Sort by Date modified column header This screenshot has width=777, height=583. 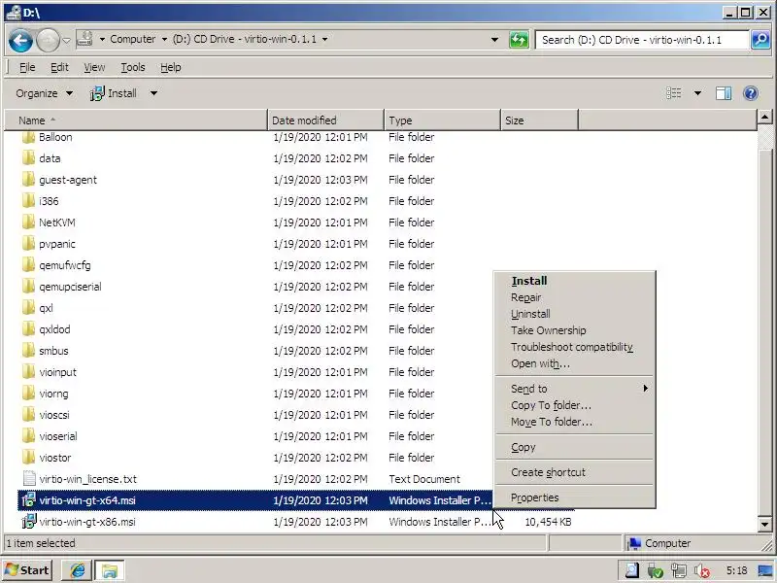(325, 120)
